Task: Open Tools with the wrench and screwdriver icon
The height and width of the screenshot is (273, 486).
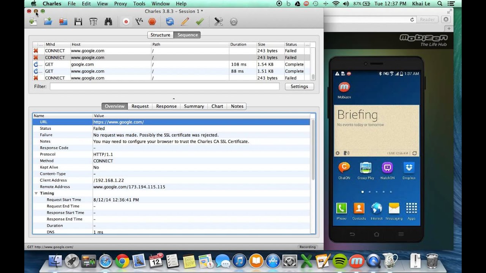Action: pos(218,22)
